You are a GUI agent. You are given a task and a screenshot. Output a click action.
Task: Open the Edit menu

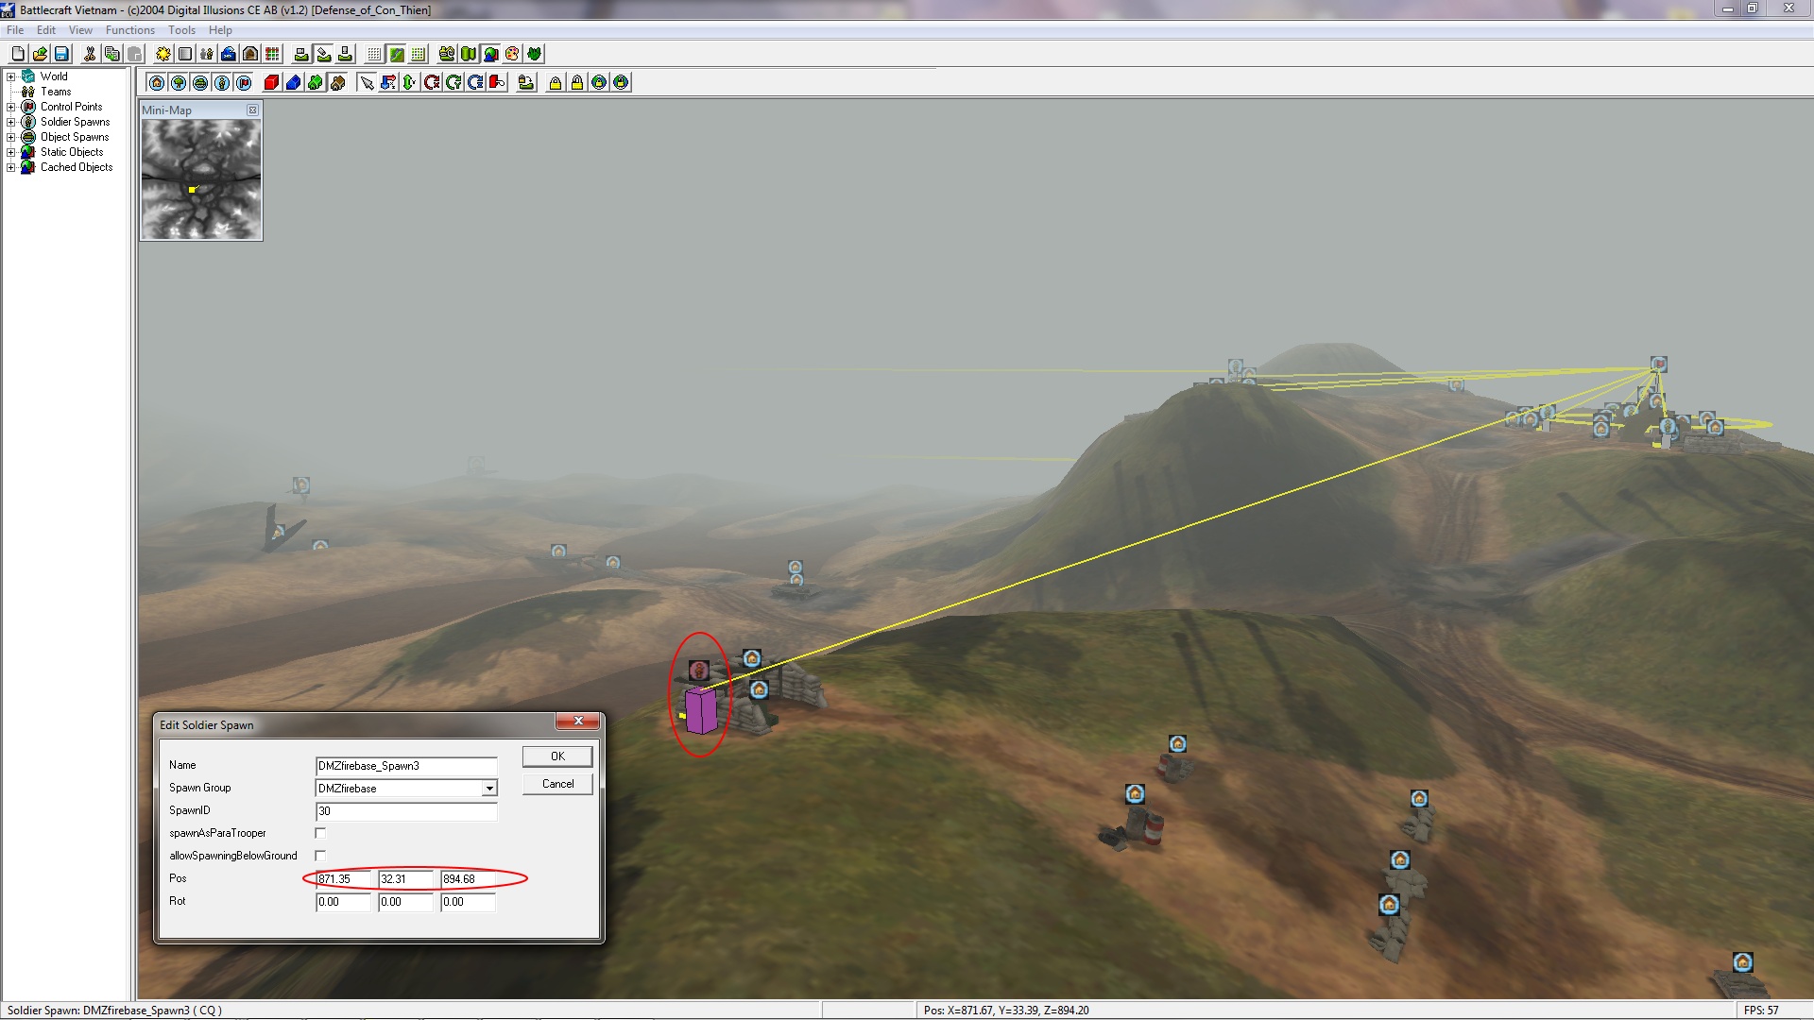46,30
